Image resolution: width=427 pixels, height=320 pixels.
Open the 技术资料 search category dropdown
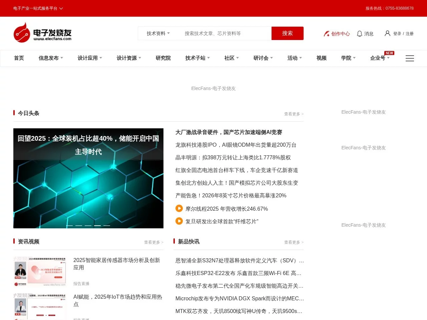click(157, 33)
